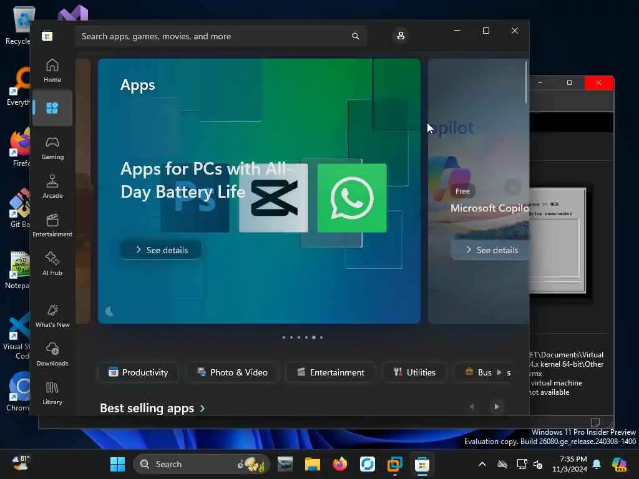
Task: Select the active fifth carousel dot
Action: tap(314, 337)
